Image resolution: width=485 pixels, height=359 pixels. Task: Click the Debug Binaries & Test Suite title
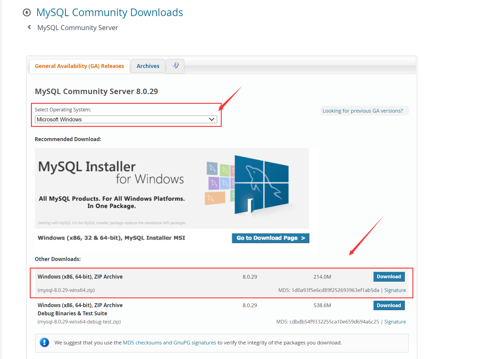[x=72, y=313]
